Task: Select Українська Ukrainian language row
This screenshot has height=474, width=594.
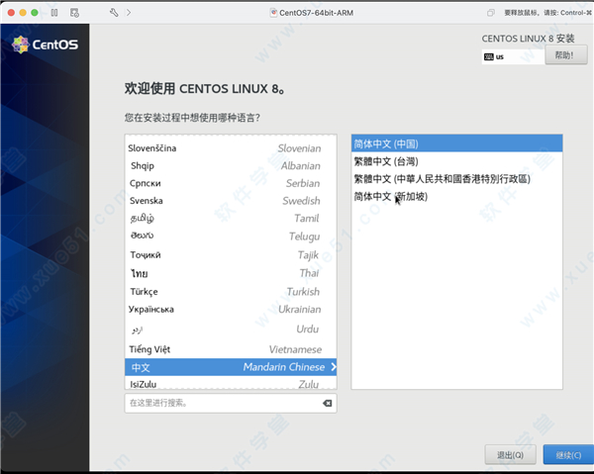Action: (x=231, y=310)
